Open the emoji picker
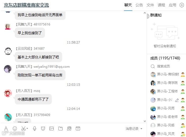 pos(15,129)
